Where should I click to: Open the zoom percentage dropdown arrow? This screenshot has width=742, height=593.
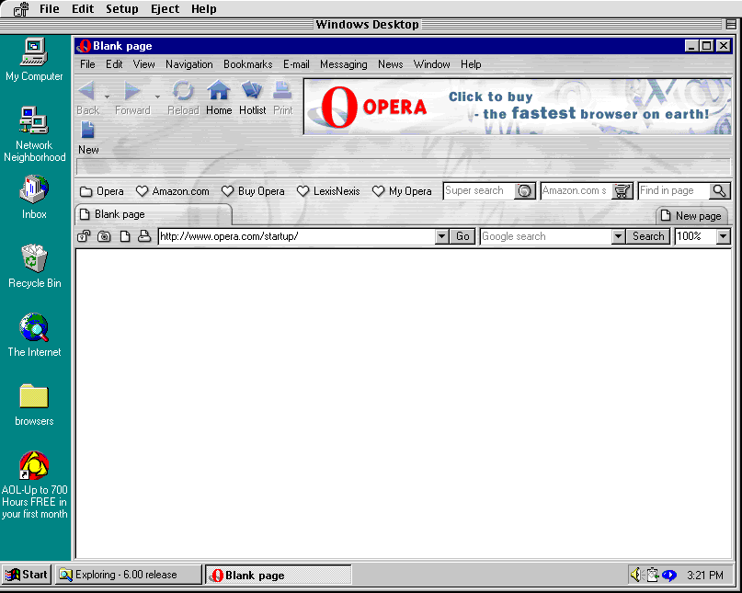[723, 236]
